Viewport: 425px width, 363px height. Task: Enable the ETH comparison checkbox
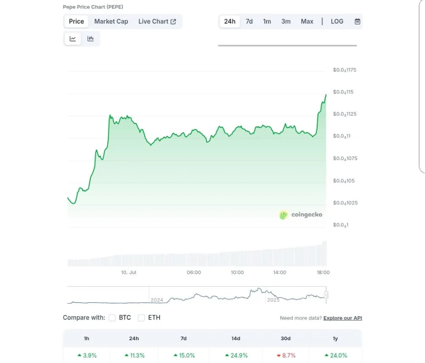tap(141, 317)
